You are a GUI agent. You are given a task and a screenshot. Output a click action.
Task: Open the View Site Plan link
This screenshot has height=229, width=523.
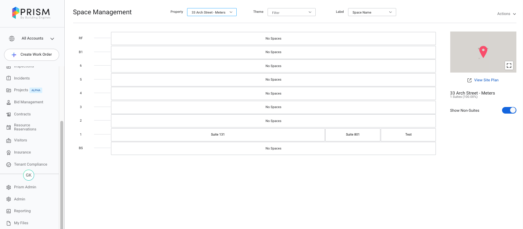[486, 80]
